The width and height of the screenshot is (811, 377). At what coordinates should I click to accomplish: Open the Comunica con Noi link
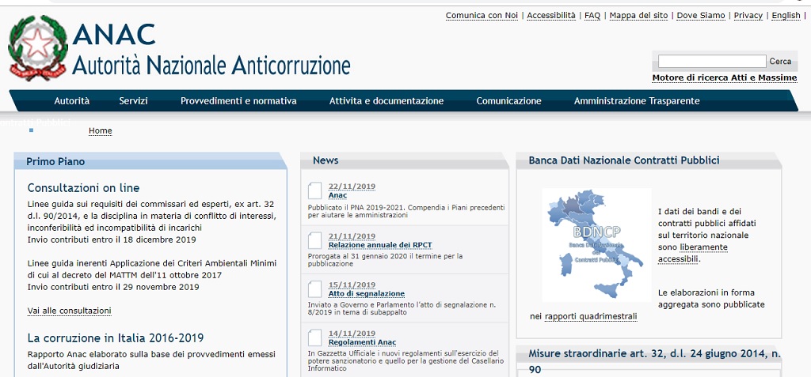[x=482, y=16]
